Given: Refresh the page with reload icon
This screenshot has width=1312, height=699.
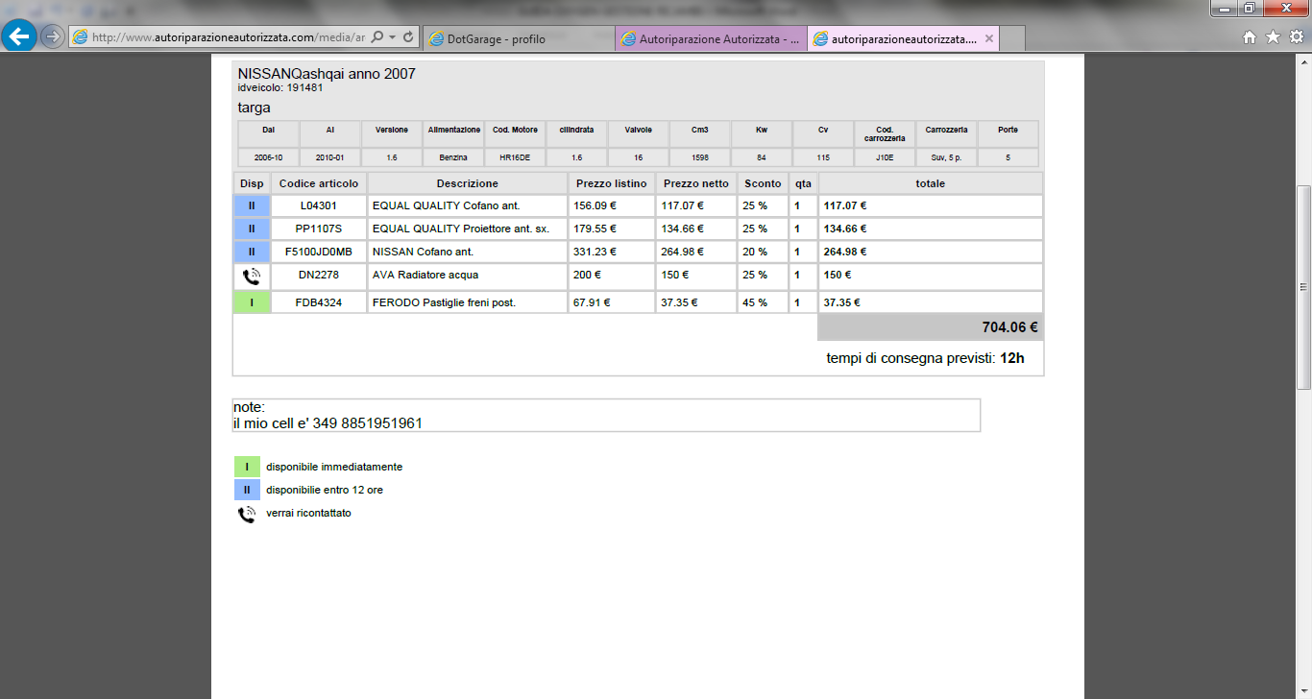Looking at the screenshot, I should coord(408,37).
